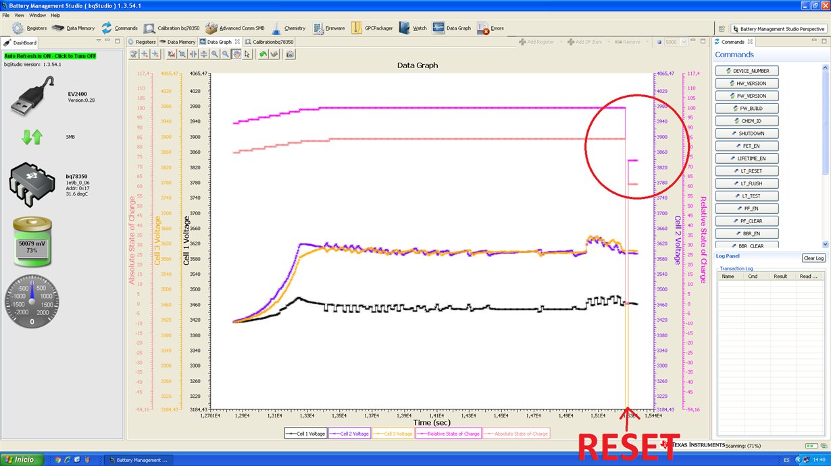The width and height of the screenshot is (831, 466).
Task: Click the rubber band zoom icon
Action: pos(182,53)
